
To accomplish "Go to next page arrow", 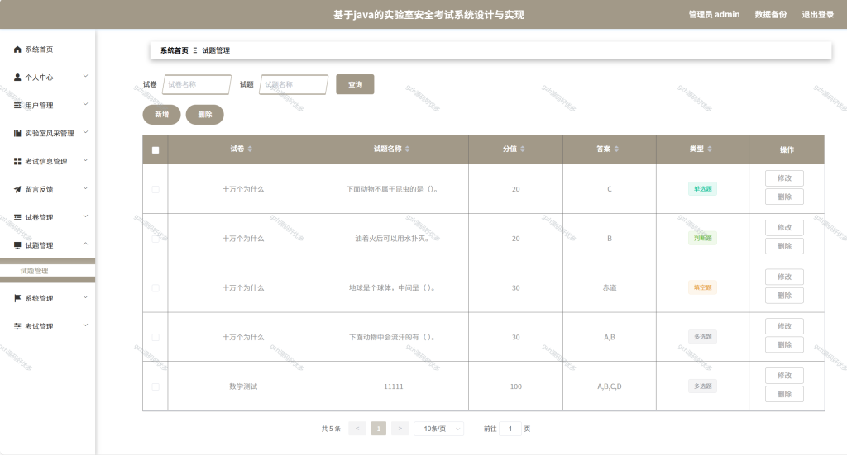I will 400,429.
